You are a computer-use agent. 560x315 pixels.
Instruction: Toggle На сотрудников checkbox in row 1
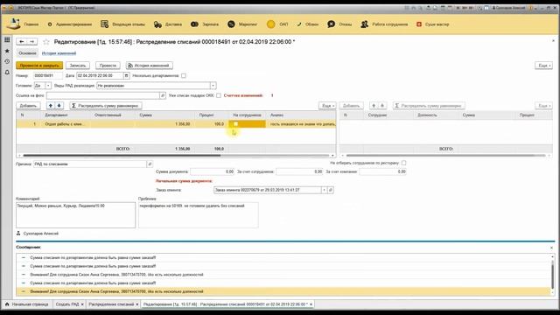tap(235, 124)
